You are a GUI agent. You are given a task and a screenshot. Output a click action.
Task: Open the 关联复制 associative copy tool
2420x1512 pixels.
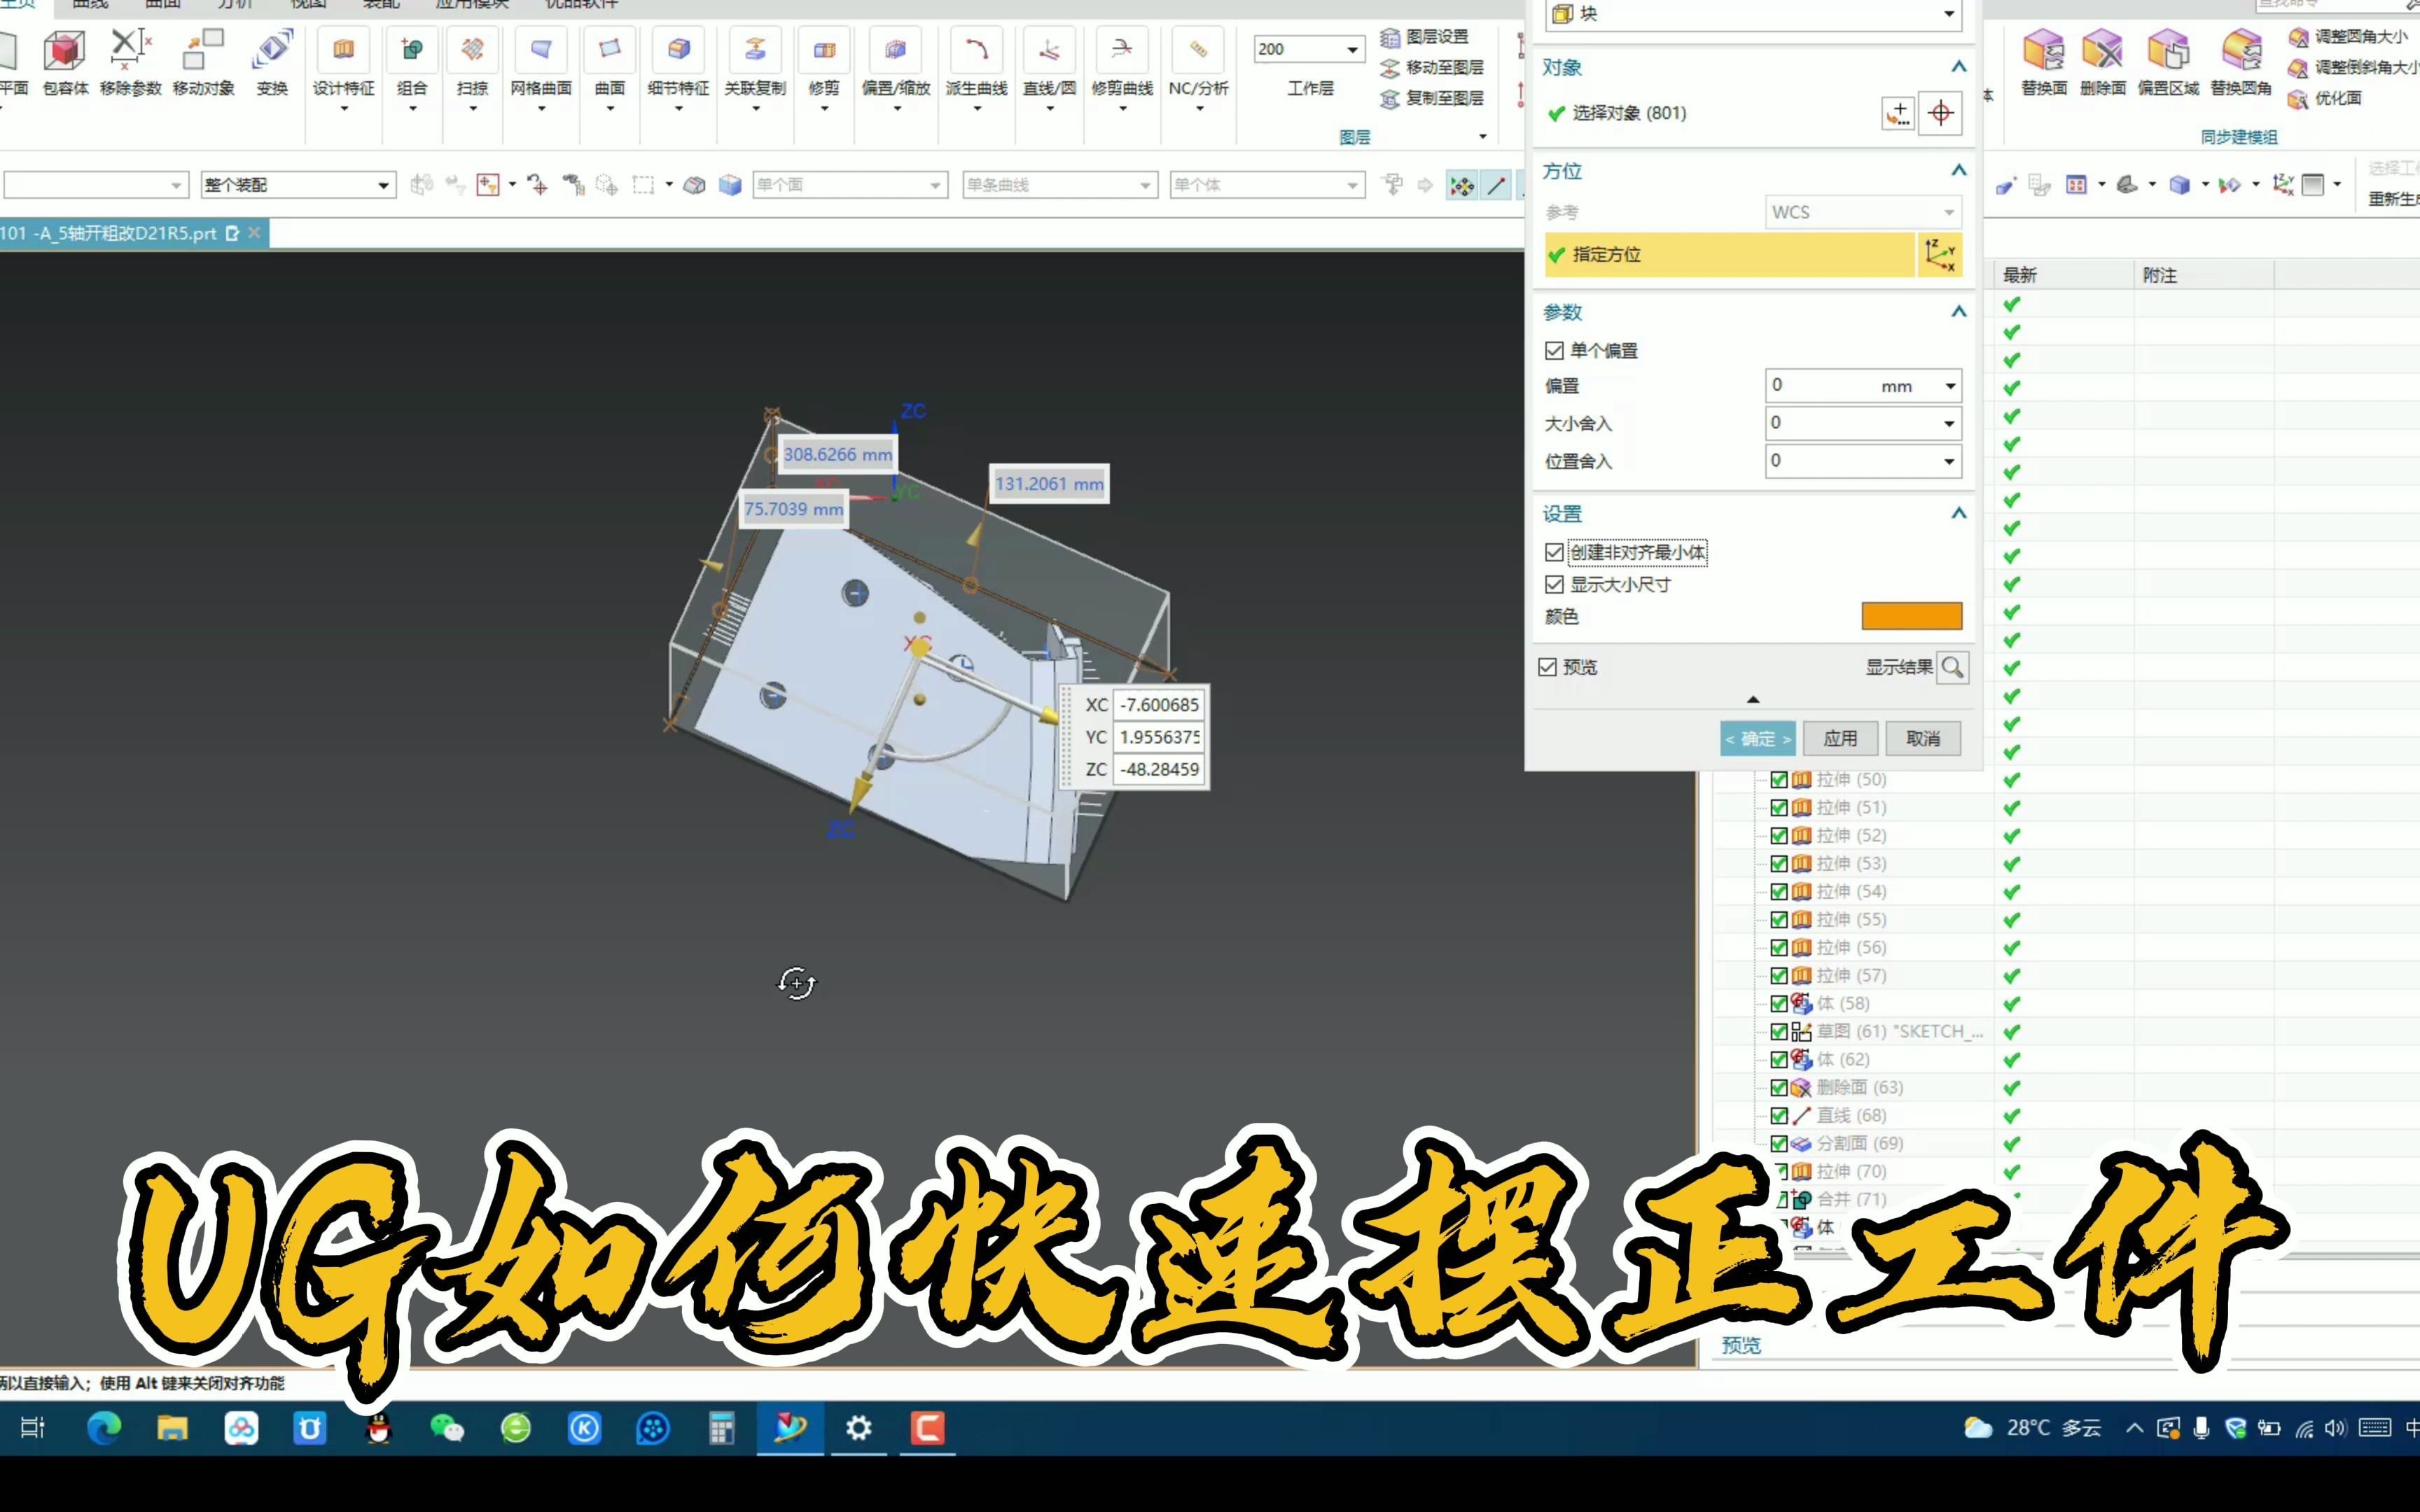pyautogui.click(x=755, y=50)
